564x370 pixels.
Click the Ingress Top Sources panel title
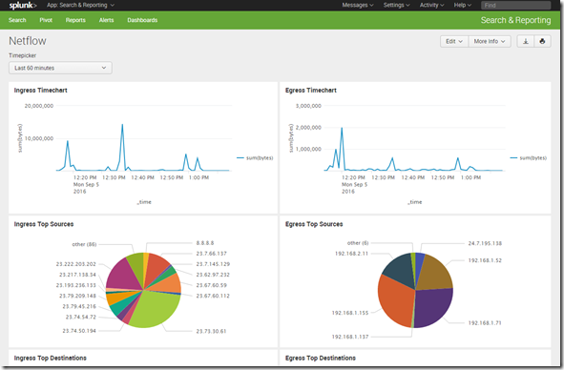point(44,224)
